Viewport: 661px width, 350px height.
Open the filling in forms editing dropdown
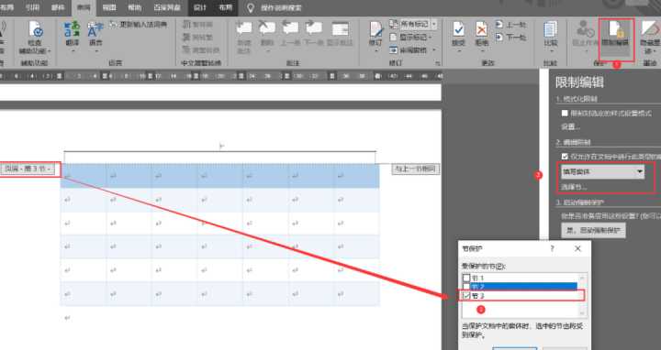[602, 171]
